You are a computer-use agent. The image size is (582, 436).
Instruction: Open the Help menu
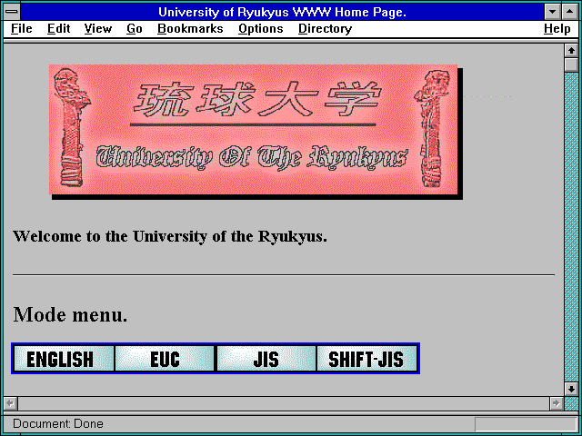pyautogui.click(x=557, y=29)
